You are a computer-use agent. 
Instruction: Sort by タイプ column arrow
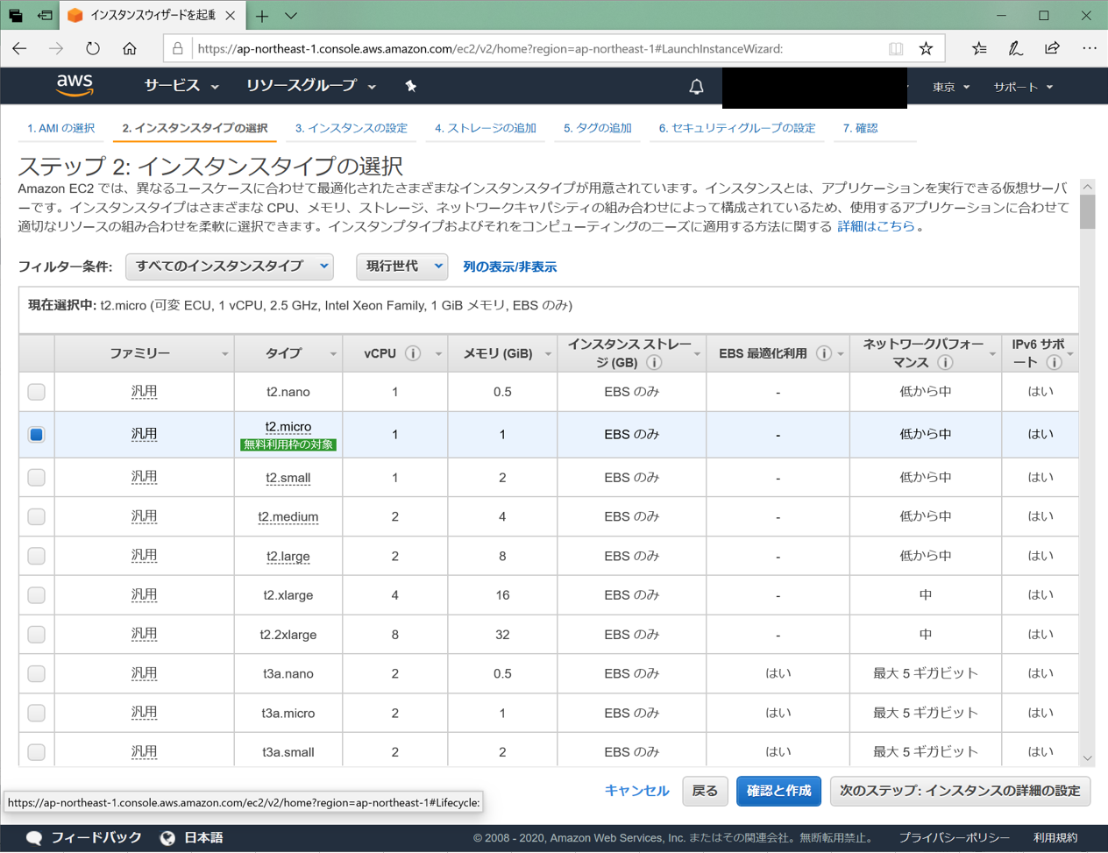pos(333,354)
